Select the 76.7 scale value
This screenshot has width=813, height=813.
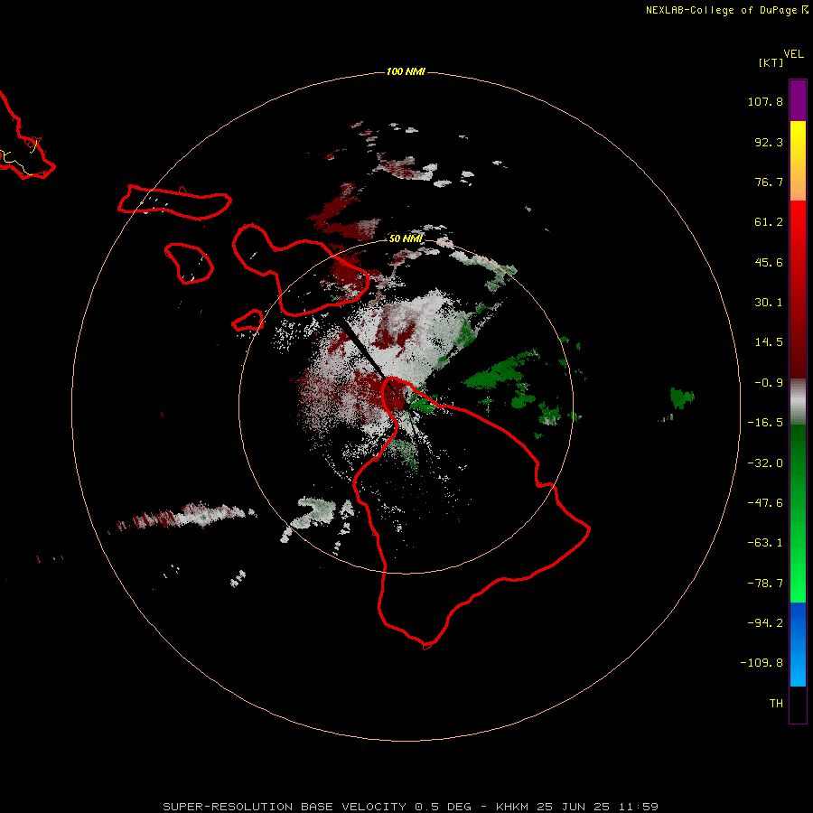(x=769, y=182)
